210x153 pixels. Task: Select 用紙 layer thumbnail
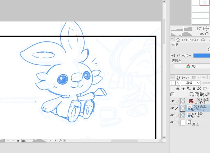pyautogui.click(x=183, y=122)
